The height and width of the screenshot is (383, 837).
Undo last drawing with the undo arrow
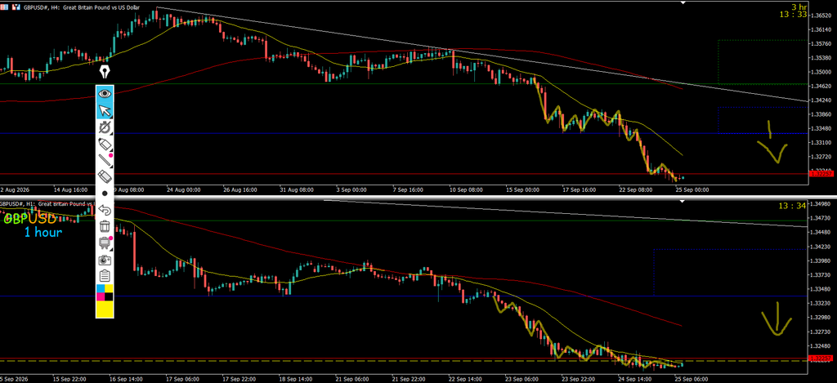pyautogui.click(x=105, y=210)
